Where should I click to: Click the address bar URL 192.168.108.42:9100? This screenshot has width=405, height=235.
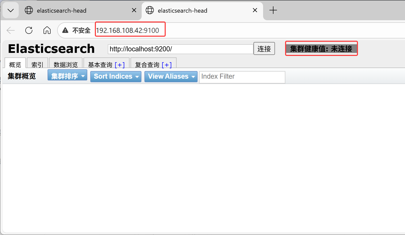pos(127,30)
